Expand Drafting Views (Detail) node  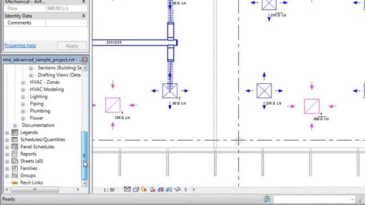point(31,75)
